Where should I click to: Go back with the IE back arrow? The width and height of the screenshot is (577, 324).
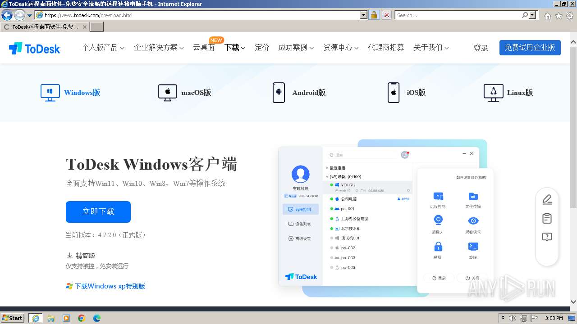click(x=7, y=15)
